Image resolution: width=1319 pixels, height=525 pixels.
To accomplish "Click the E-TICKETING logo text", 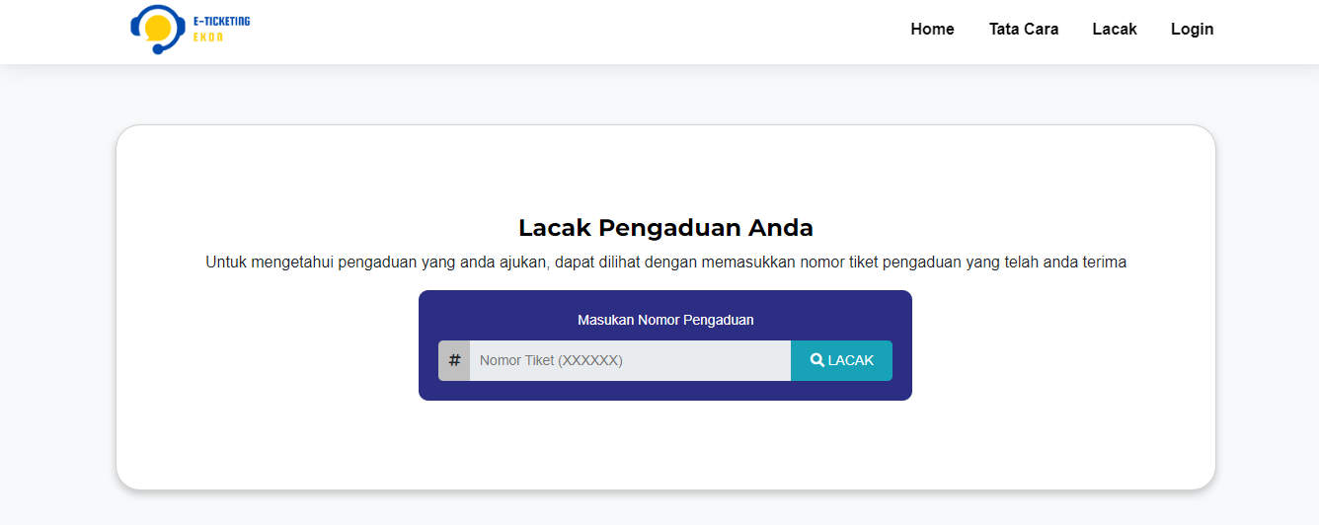I will pyautogui.click(x=222, y=21).
